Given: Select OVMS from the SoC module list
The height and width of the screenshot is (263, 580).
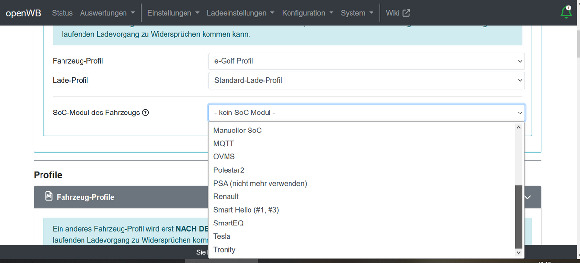Looking at the screenshot, I should [x=362, y=157].
